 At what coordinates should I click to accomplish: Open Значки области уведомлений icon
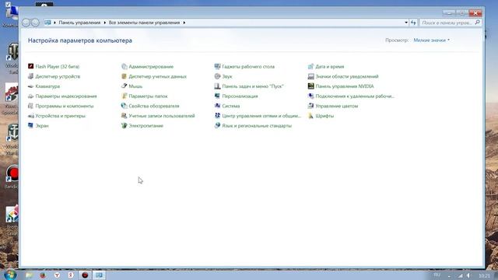pos(311,76)
